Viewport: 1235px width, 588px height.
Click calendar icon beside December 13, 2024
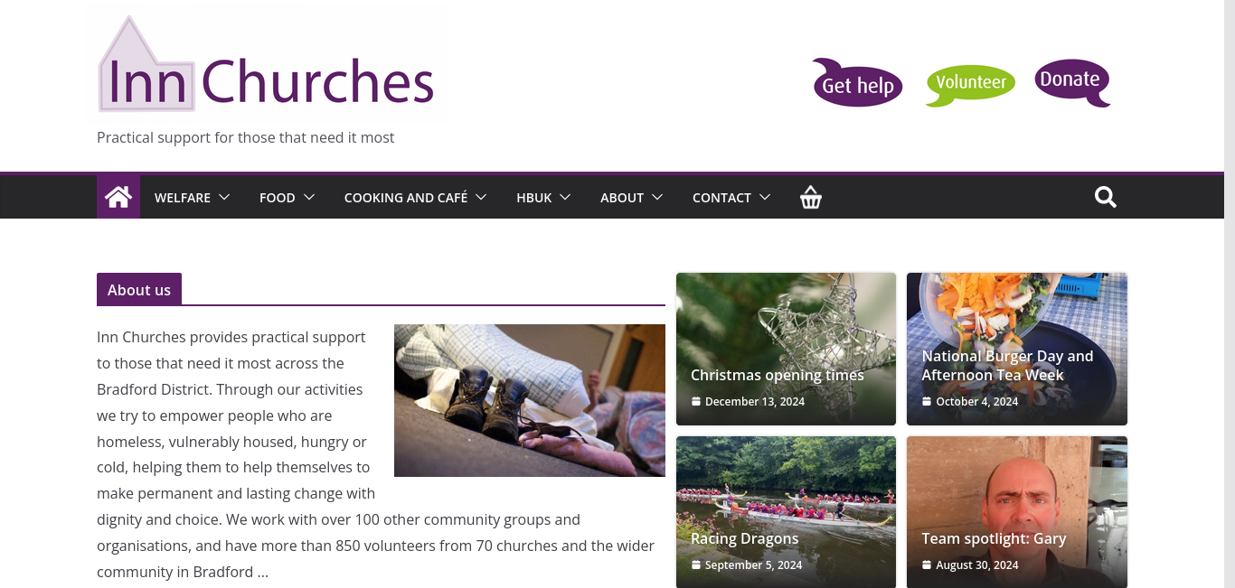696,402
